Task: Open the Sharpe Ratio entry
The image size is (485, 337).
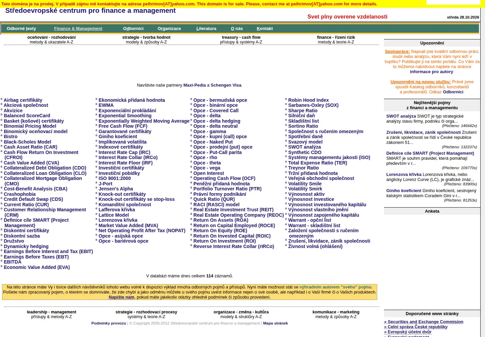Action: (x=303, y=111)
